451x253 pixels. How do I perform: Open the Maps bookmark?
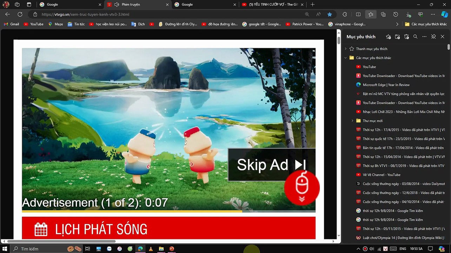[55, 24]
